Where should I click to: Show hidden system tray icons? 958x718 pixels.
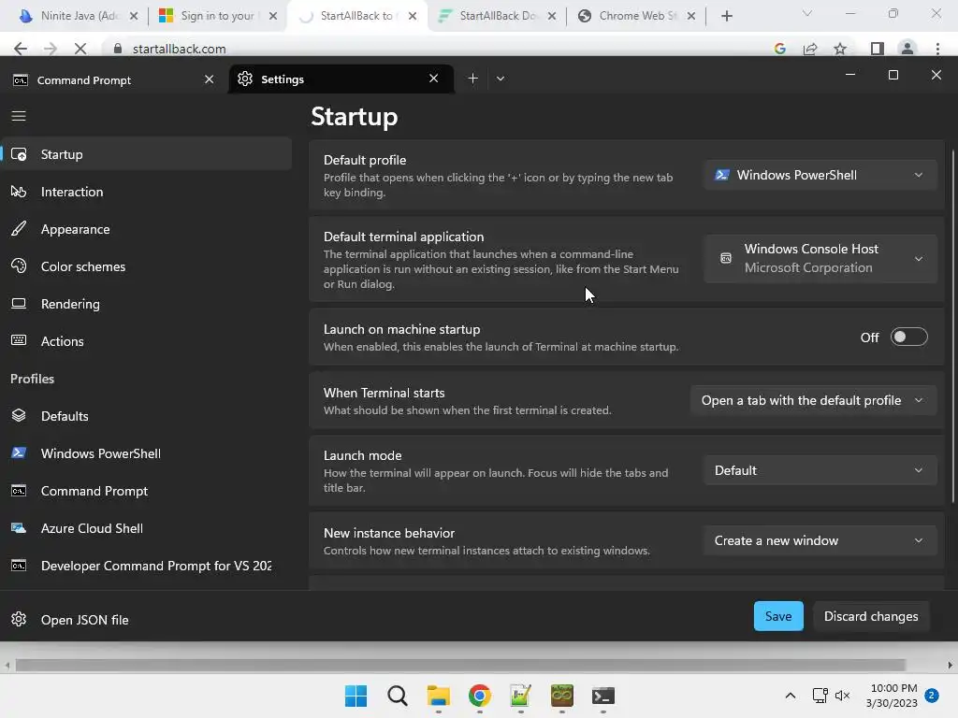[x=790, y=696]
